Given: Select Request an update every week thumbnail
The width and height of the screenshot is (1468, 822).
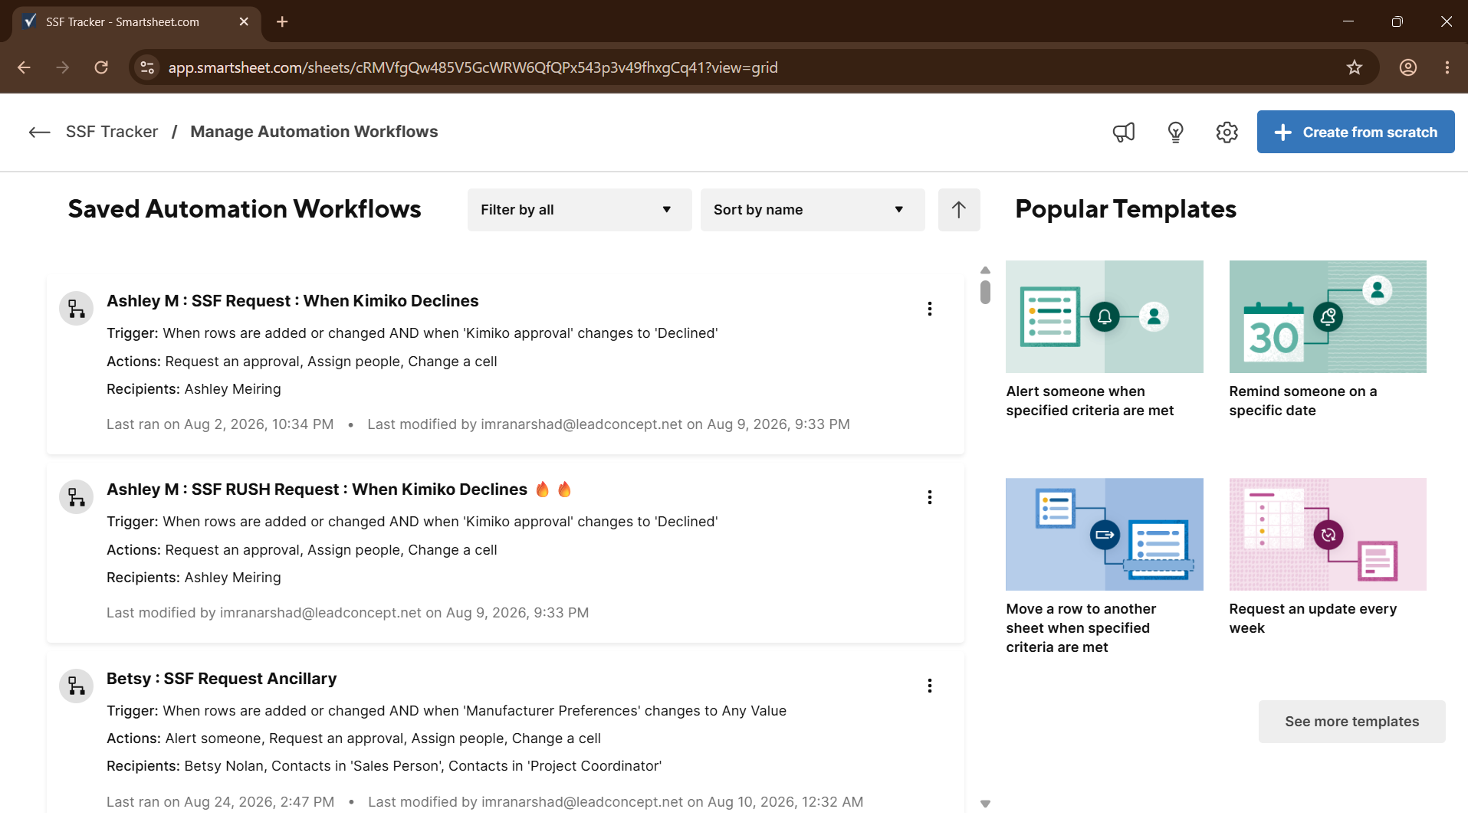Looking at the screenshot, I should click(1328, 534).
